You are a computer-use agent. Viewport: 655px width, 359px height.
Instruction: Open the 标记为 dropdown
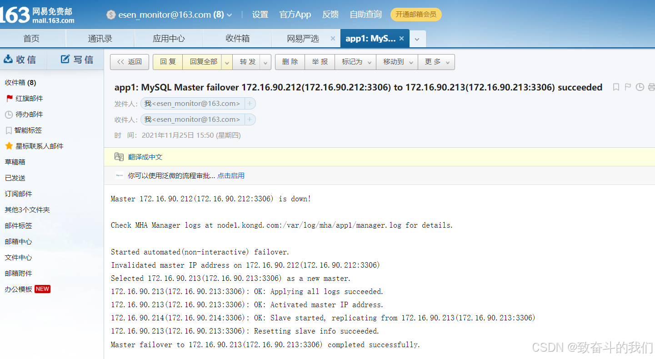click(x=355, y=62)
